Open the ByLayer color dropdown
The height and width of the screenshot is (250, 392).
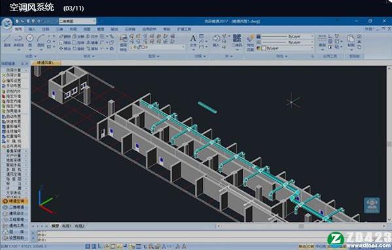tap(287, 48)
